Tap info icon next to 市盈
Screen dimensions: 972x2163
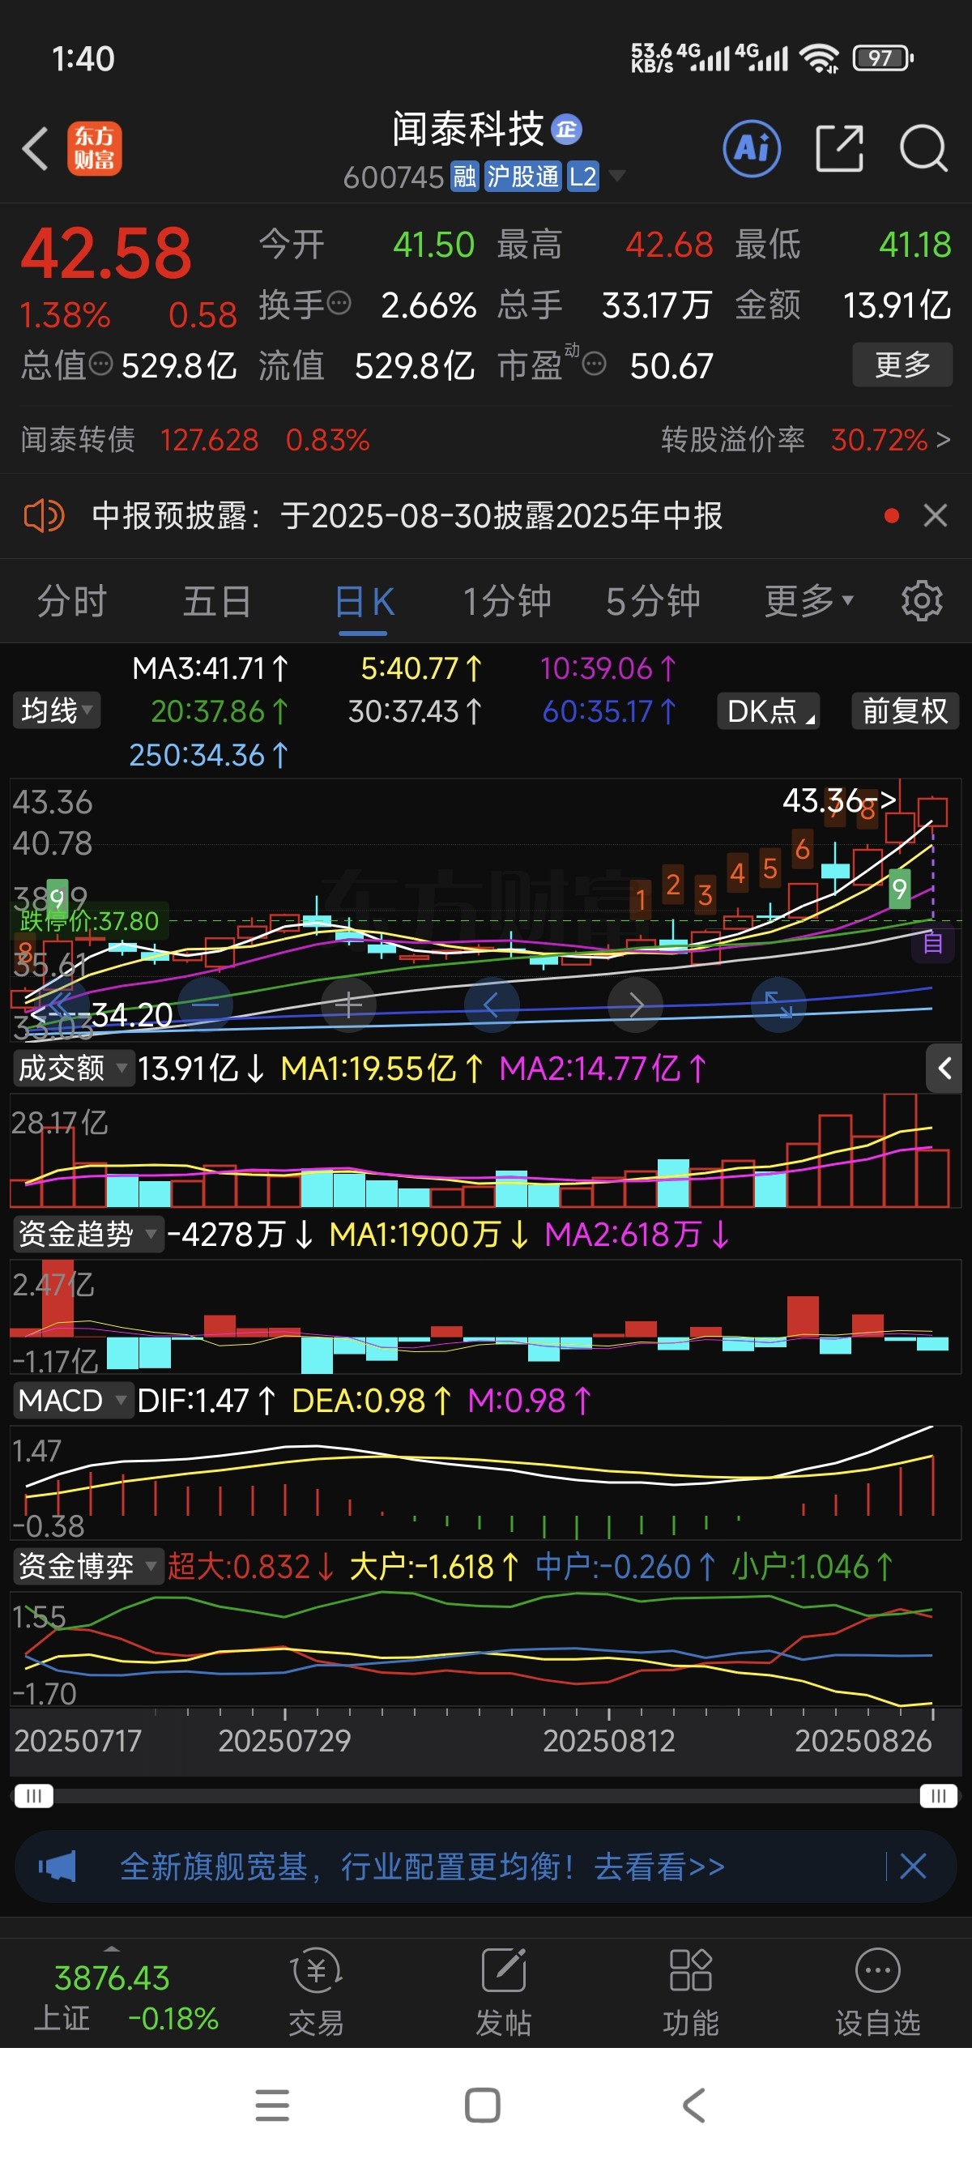pyautogui.click(x=594, y=365)
